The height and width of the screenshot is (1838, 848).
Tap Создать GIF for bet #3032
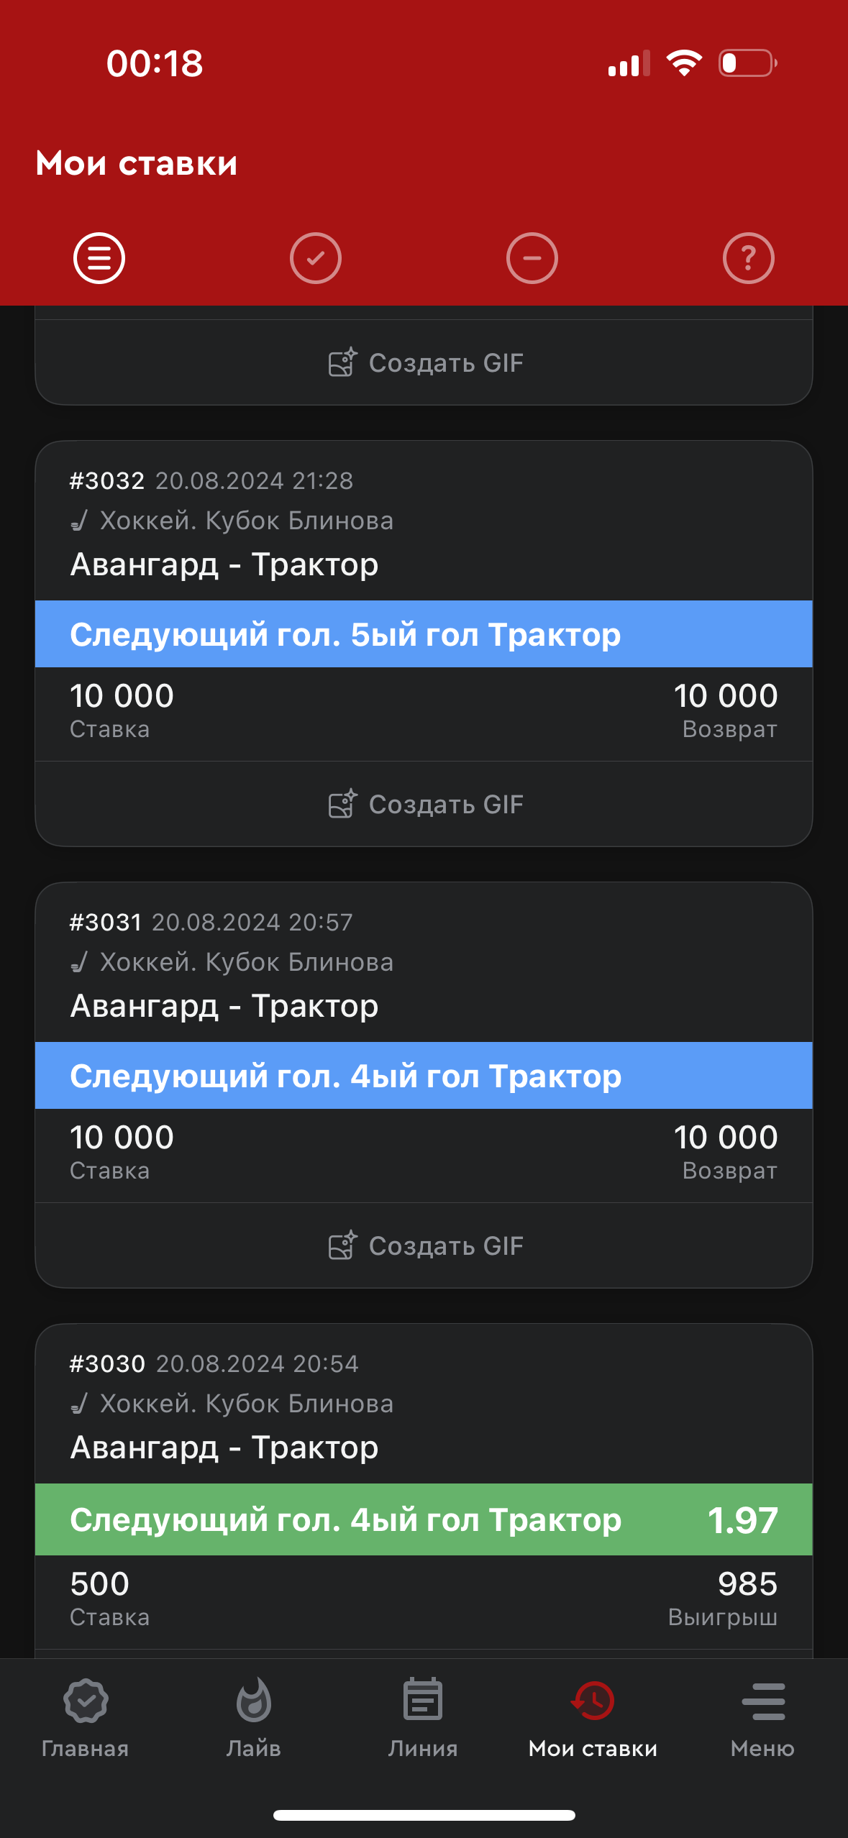tap(424, 805)
